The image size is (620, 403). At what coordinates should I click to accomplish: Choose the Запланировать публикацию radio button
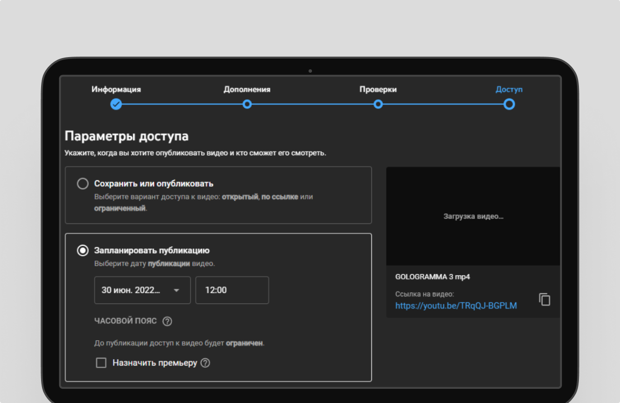tap(83, 251)
